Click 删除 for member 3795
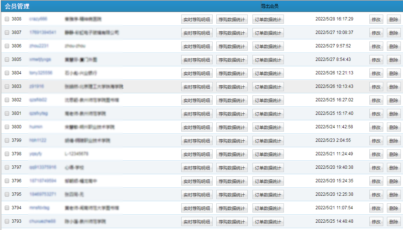Viewport: 403px width, 230px height. tap(394, 195)
